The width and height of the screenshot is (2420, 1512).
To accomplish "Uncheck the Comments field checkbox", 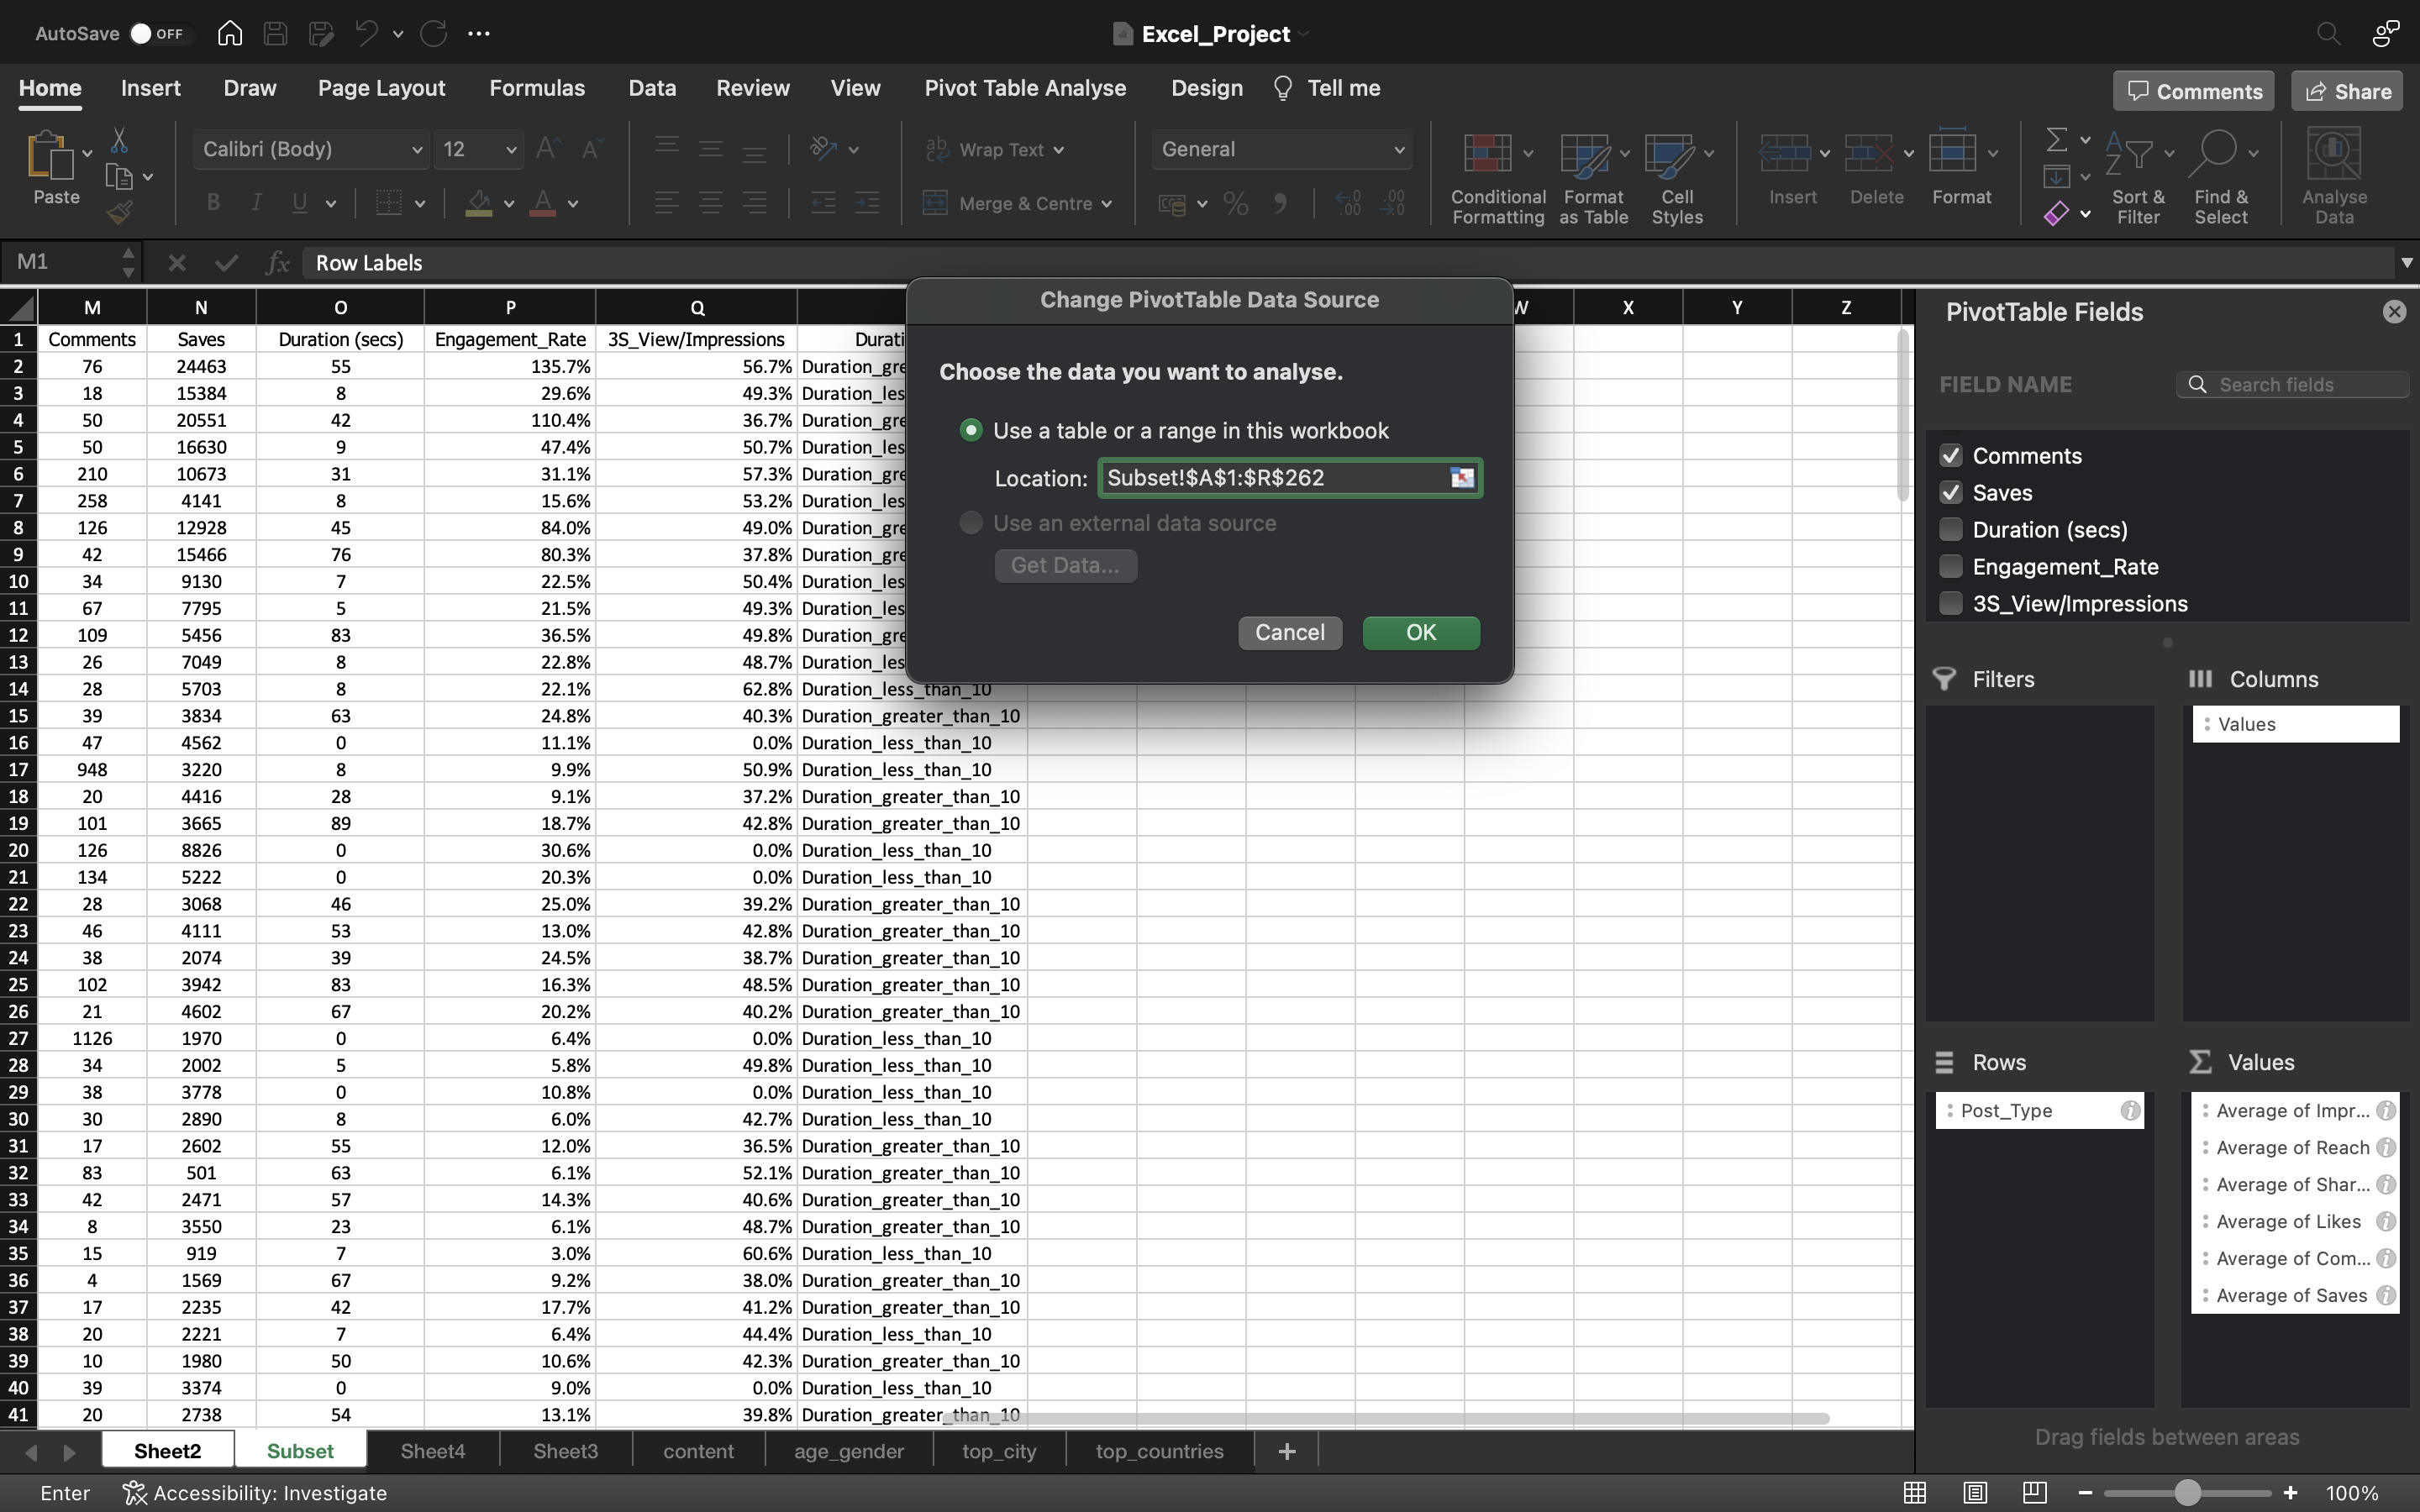I will (1950, 456).
